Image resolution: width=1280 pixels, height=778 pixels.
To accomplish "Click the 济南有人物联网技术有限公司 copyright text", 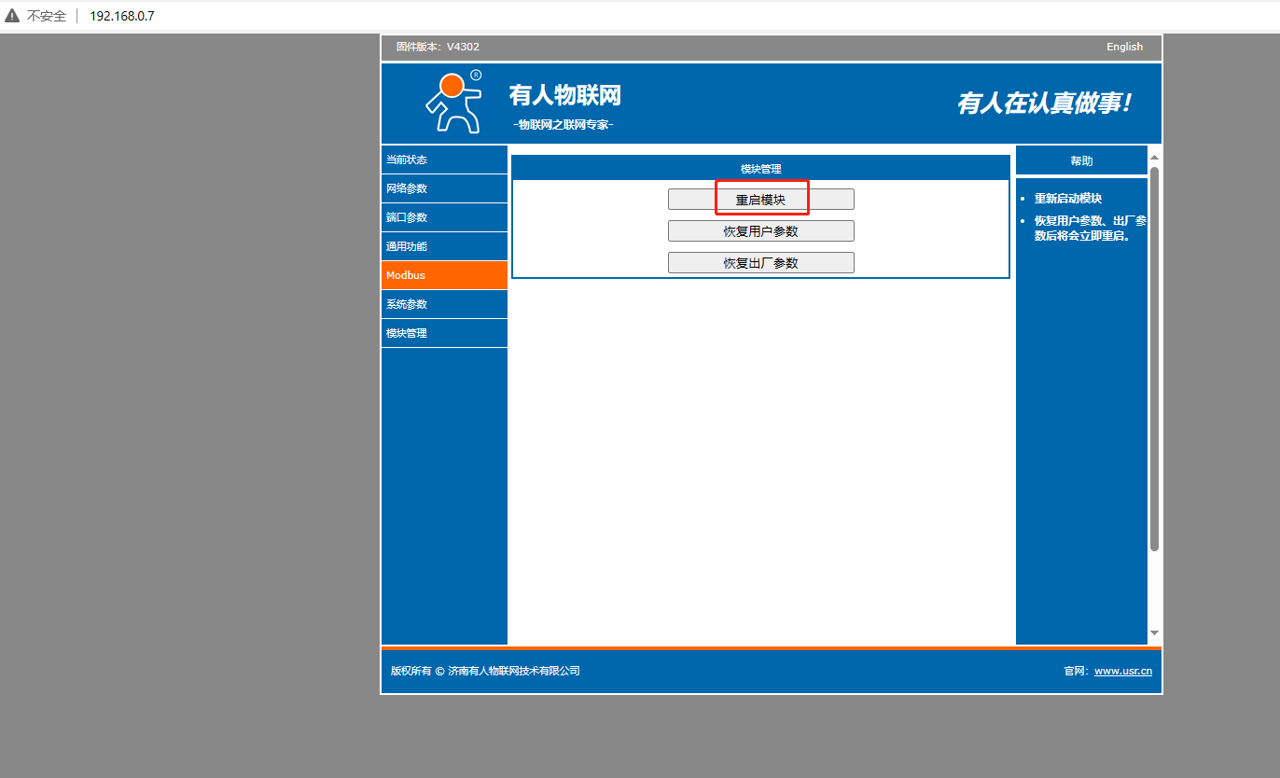I will click(514, 671).
